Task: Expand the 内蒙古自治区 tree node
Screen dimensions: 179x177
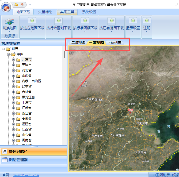Action: (x=13, y=81)
